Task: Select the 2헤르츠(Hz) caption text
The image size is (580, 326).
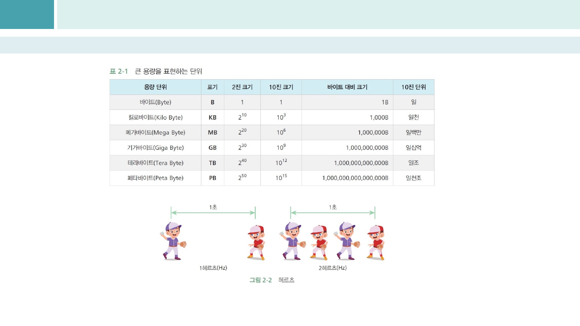Action: 332,268
